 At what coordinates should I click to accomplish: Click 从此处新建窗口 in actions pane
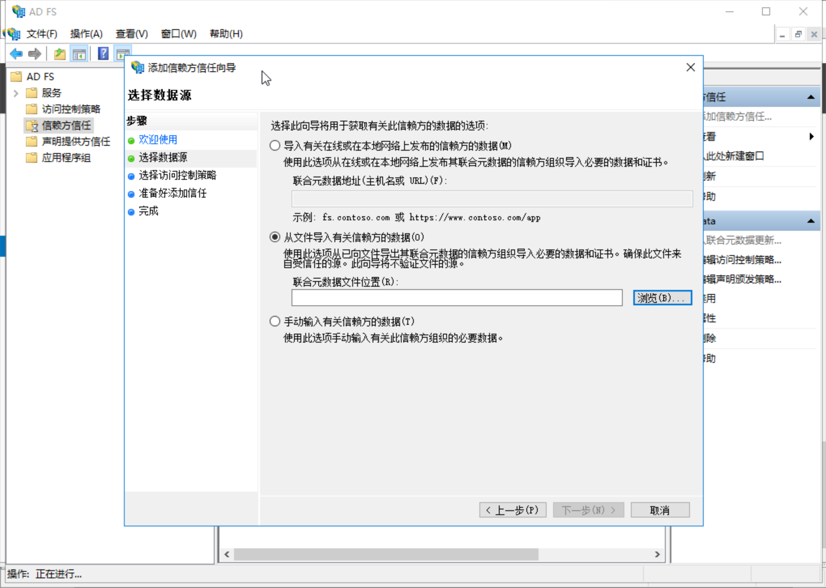(734, 156)
